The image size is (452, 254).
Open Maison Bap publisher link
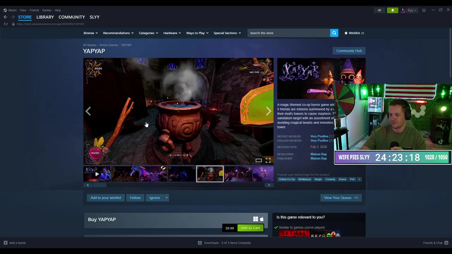319,158
